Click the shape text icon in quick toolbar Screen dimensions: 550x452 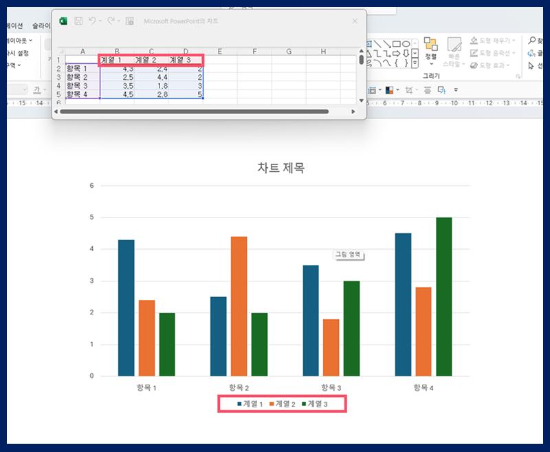(x=441, y=90)
